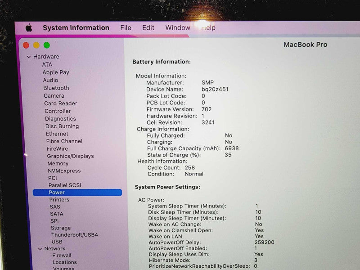This screenshot has width=360, height=270.
Task: Click the red close window button
Action: (x=26, y=45)
